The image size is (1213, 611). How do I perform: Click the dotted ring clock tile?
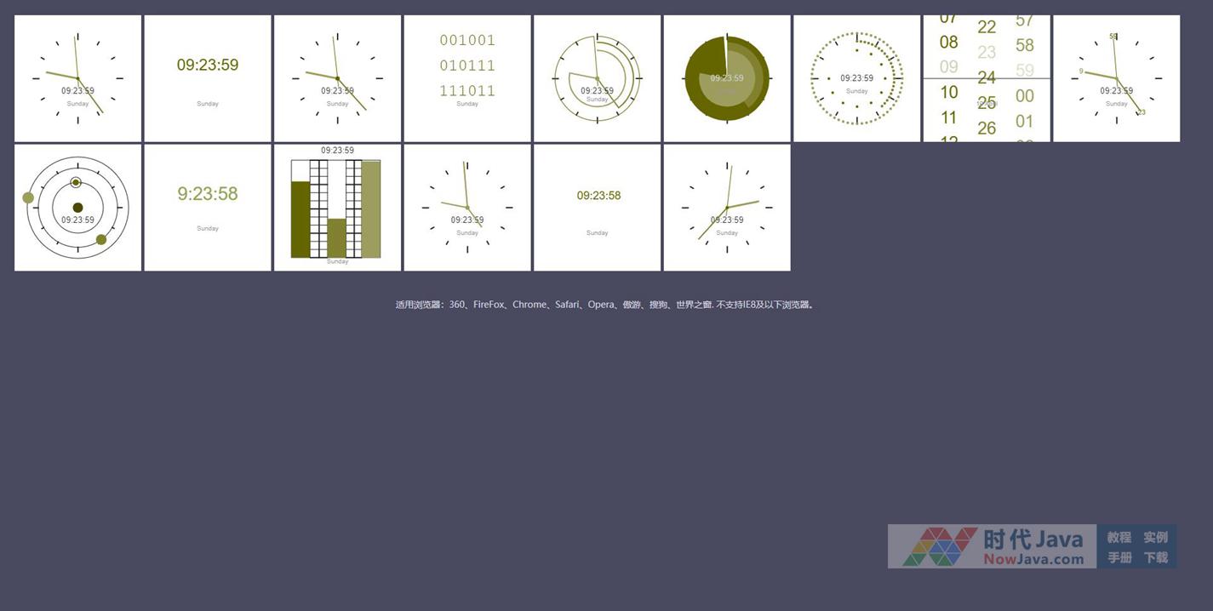[856, 78]
